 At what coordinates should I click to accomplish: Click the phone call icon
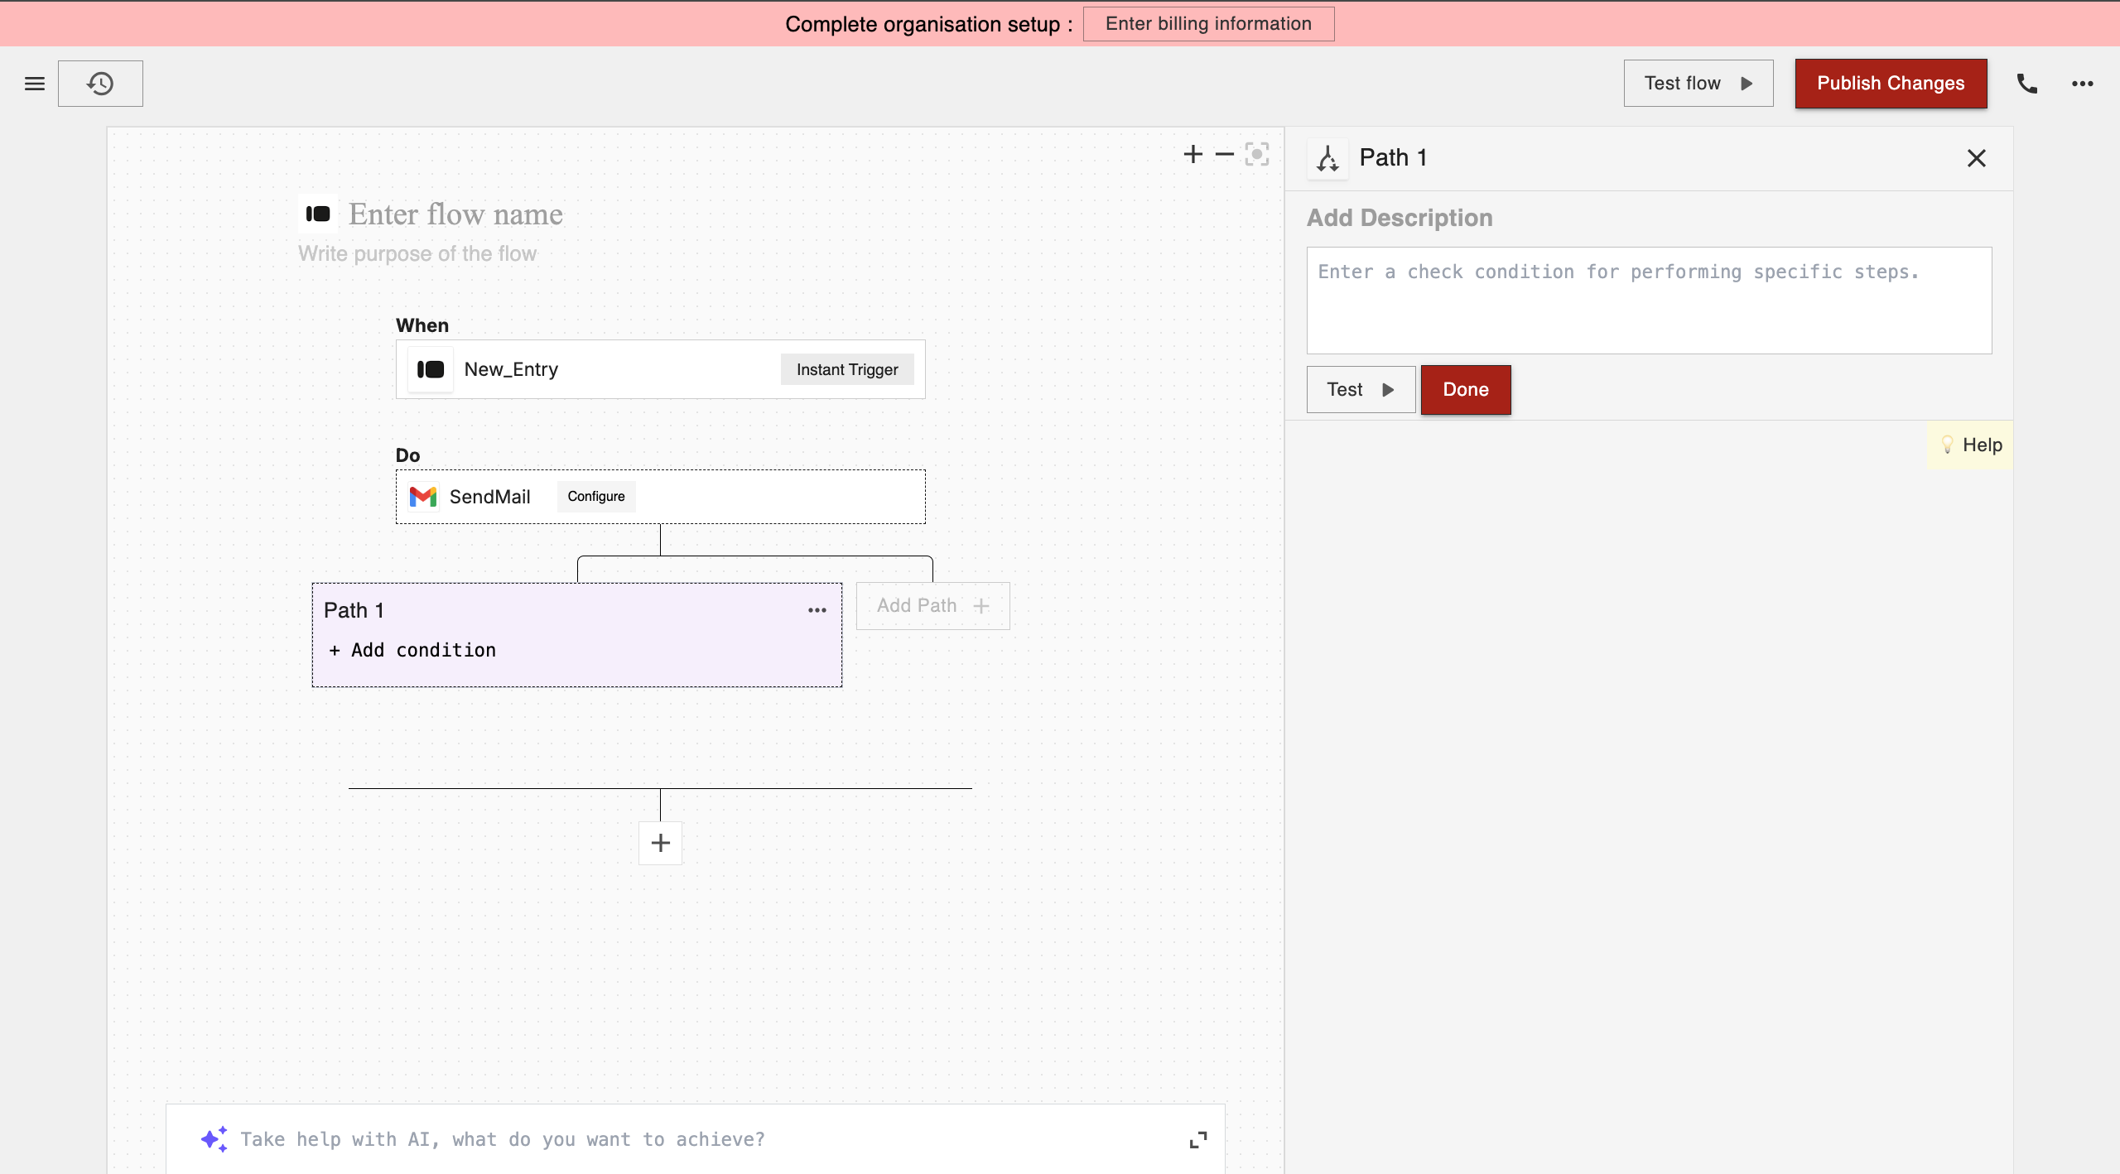click(2026, 84)
